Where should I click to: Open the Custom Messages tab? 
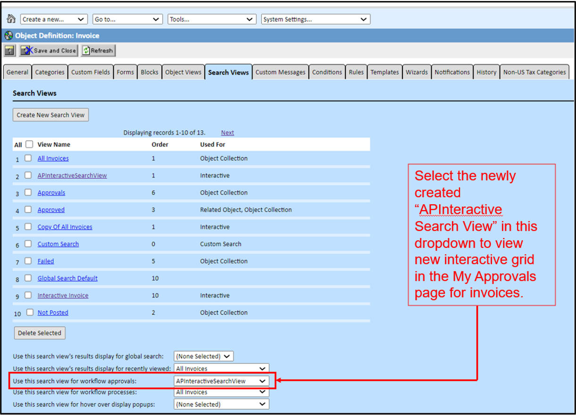coord(280,72)
